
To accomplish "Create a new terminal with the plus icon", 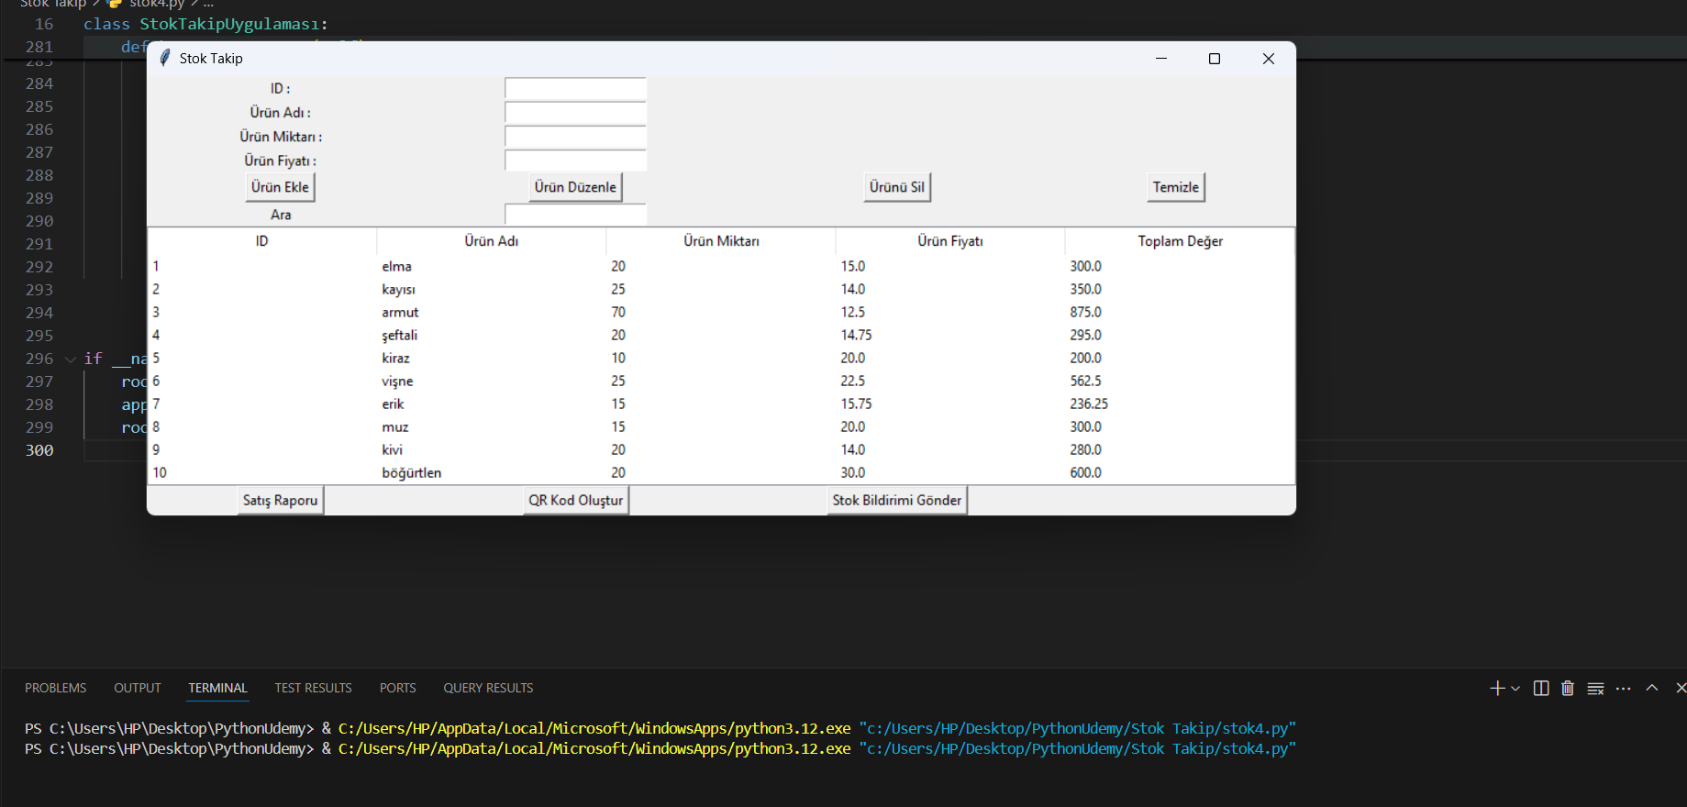I will pyautogui.click(x=1496, y=688).
